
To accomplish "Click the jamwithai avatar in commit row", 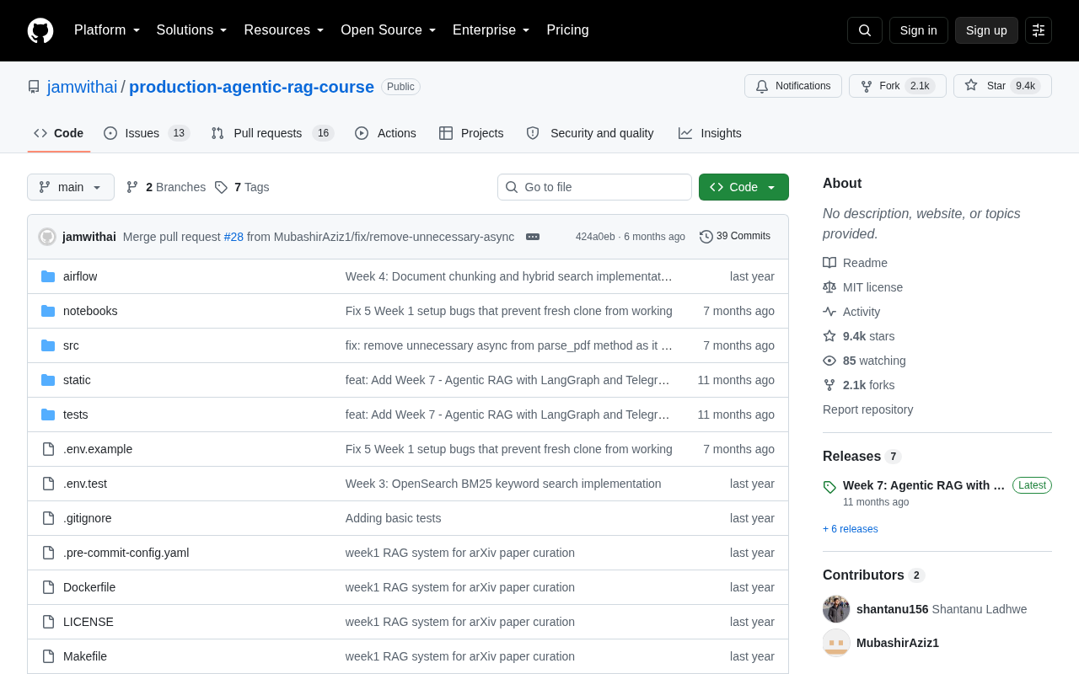I will [x=47, y=237].
